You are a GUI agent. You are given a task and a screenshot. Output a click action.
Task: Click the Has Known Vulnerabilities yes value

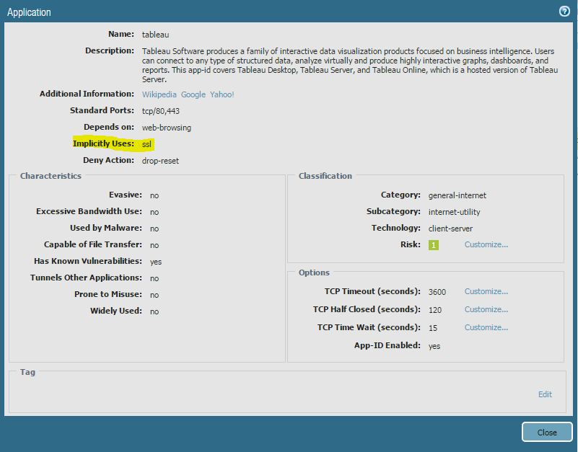155,262
